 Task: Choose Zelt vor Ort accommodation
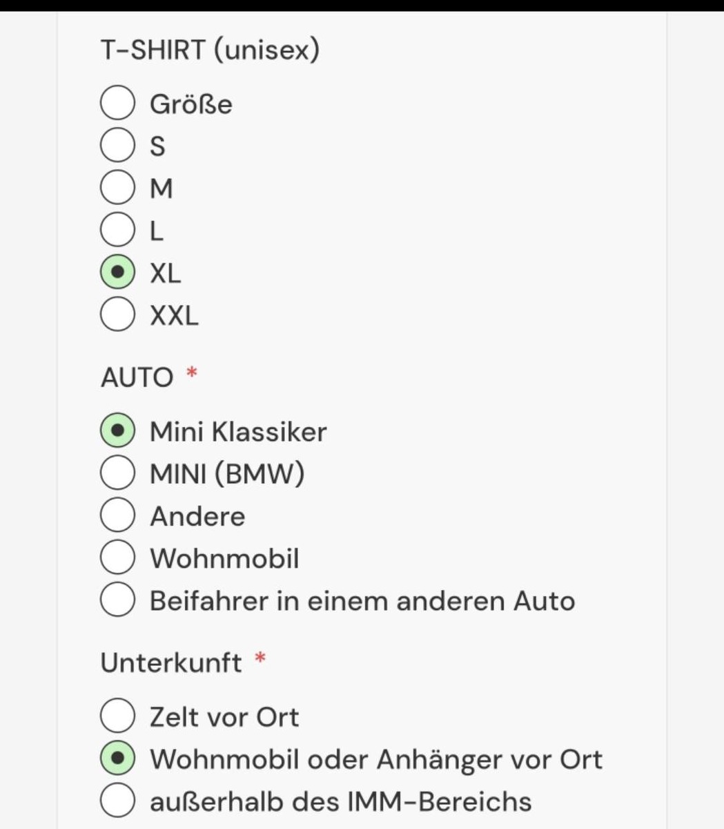118,716
